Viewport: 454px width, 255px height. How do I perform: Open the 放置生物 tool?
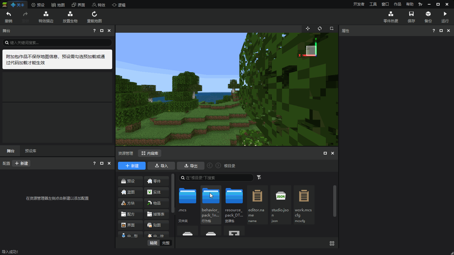click(70, 17)
